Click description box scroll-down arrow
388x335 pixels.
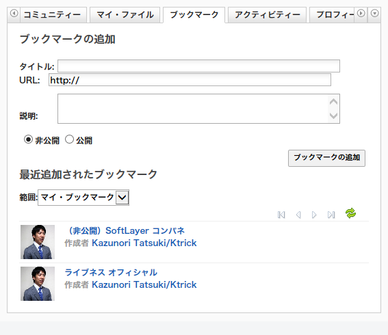coord(333,116)
